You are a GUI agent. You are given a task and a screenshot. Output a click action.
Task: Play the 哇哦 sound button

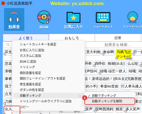click(x=132, y=71)
